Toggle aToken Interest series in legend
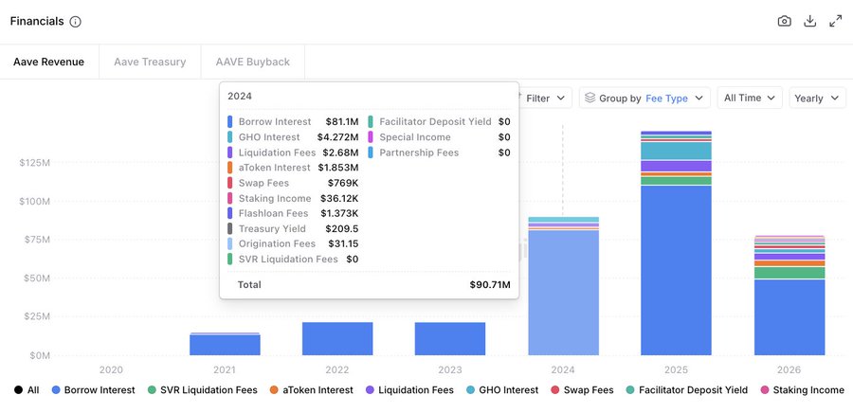This screenshot has height=413, width=853. coord(311,389)
